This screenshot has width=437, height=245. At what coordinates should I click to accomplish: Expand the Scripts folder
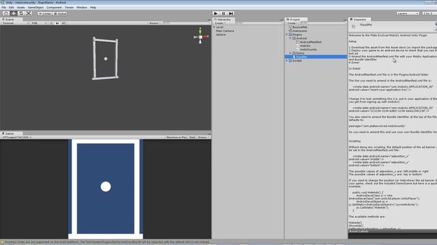click(x=287, y=61)
